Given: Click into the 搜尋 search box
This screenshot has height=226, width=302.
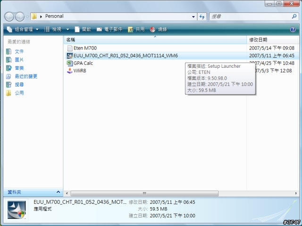Looking at the screenshot, I should (x=251, y=16).
